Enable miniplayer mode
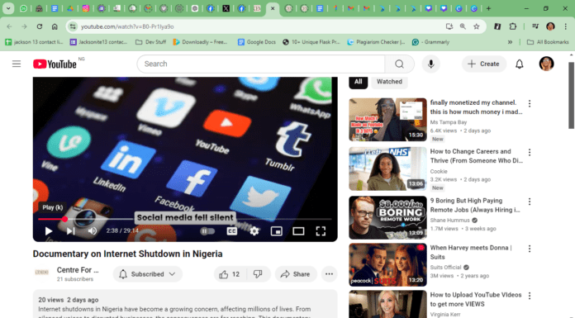Screen dimensions: 575x318 tap(276, 231)
